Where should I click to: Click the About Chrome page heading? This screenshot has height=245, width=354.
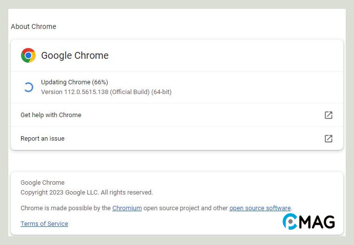click(x=33, y=26)
